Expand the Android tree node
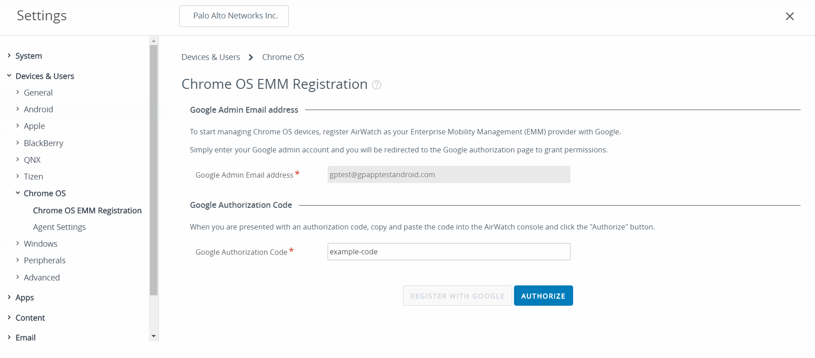The image size is (815, 358). pyautogui.click(x=18, y=109)
